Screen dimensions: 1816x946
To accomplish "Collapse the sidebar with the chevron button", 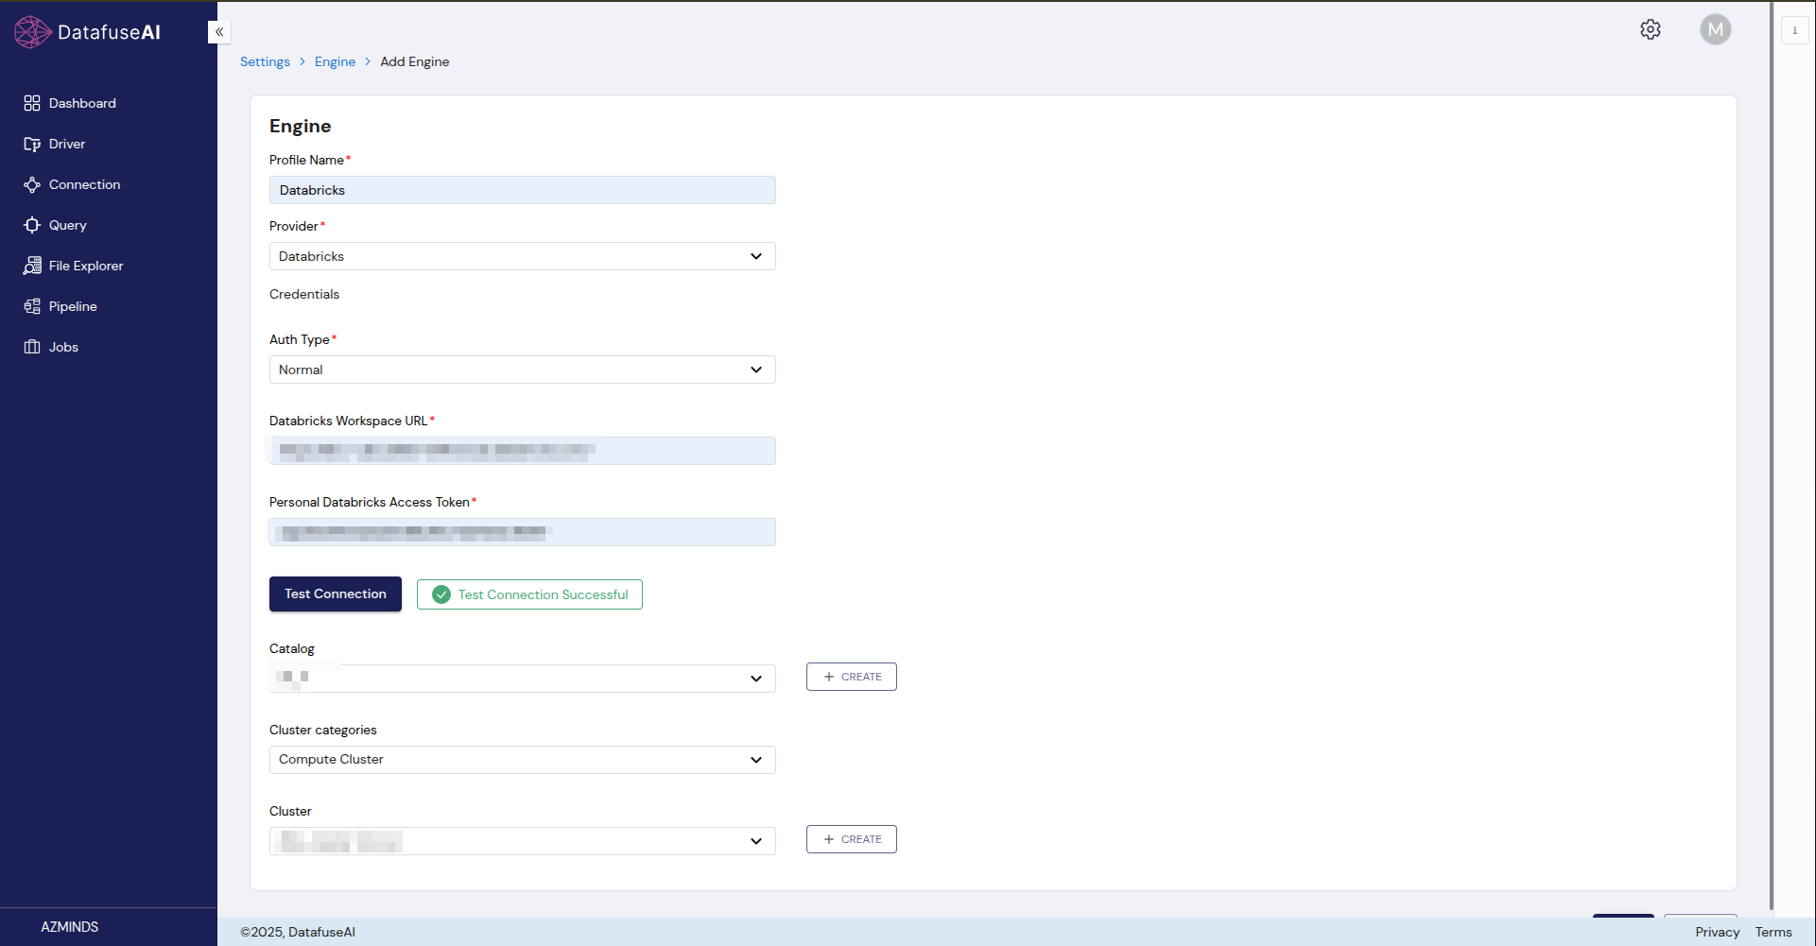I will tap(218, 31).
